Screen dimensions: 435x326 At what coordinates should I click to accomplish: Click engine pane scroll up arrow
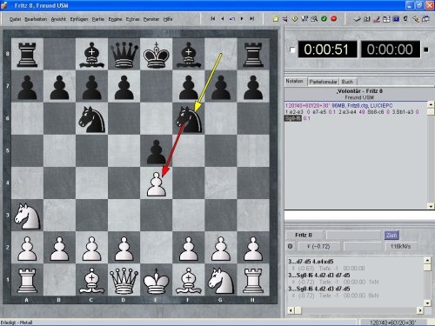coord(427,260)
